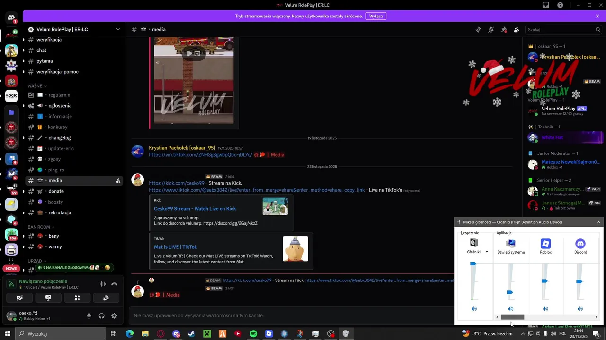Open Cesko99 Stream - Watch Live on Kick
606x340 pixels.
(195, 209)
